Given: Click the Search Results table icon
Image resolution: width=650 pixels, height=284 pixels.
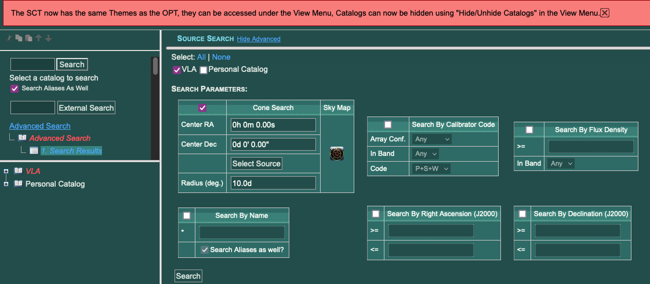Looking at the screenshot, I should 34,151.
